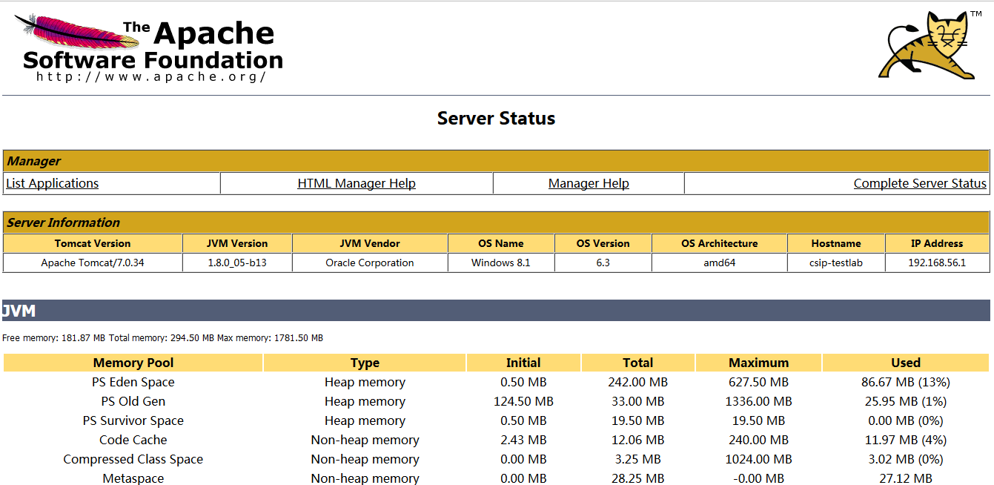Viewport: 994px width, 485px height.
Task: Select the Free memory summary text line
Action: 162,338
